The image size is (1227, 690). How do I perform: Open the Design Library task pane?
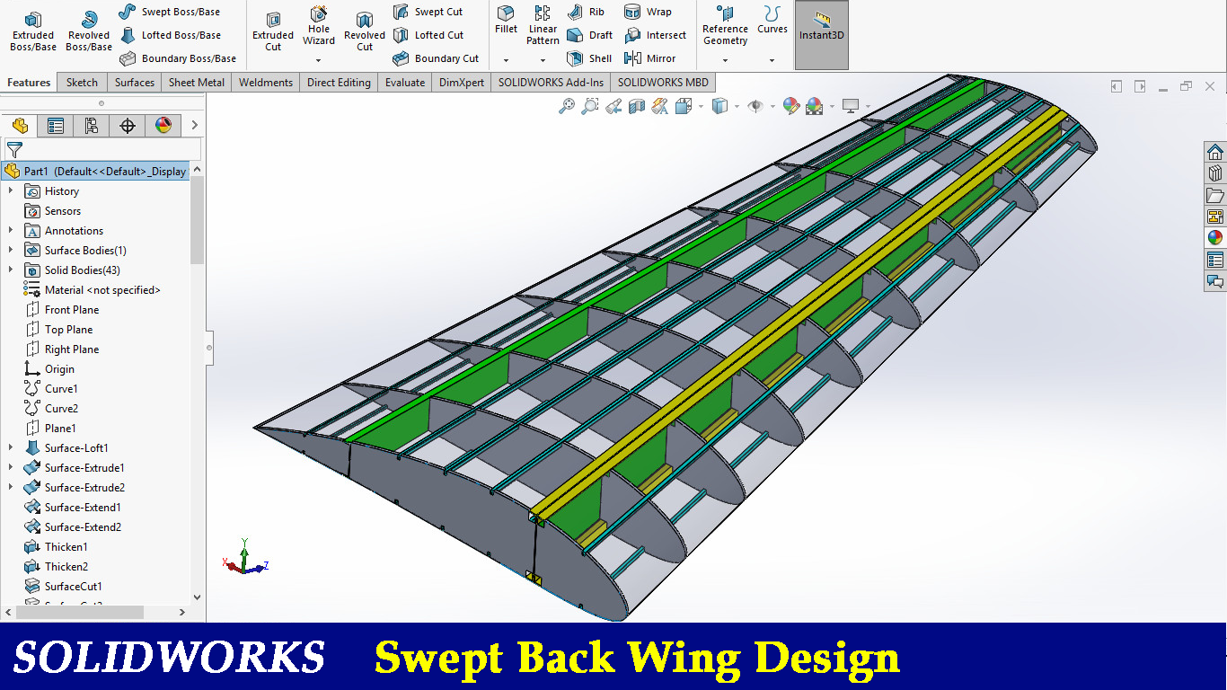pyautogui.click(x=1215, y=173)
